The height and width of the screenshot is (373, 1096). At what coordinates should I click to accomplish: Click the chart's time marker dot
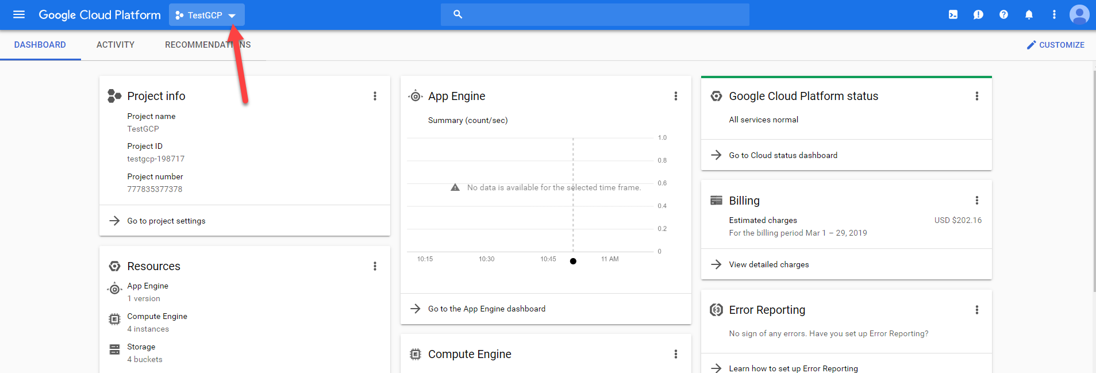(x=573, y=261)
